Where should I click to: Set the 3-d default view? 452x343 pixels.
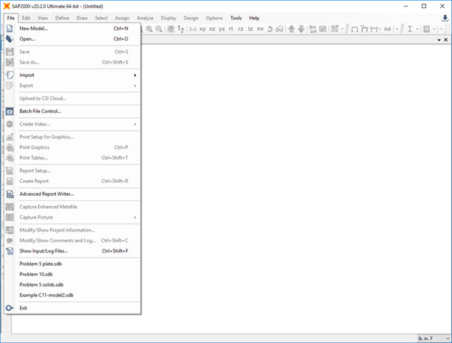193,29
